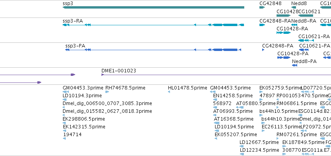The height and width of the screenshot is (156, 331).
Task: Select EST EK298806.5prime
Action: (x=84, y=119)
